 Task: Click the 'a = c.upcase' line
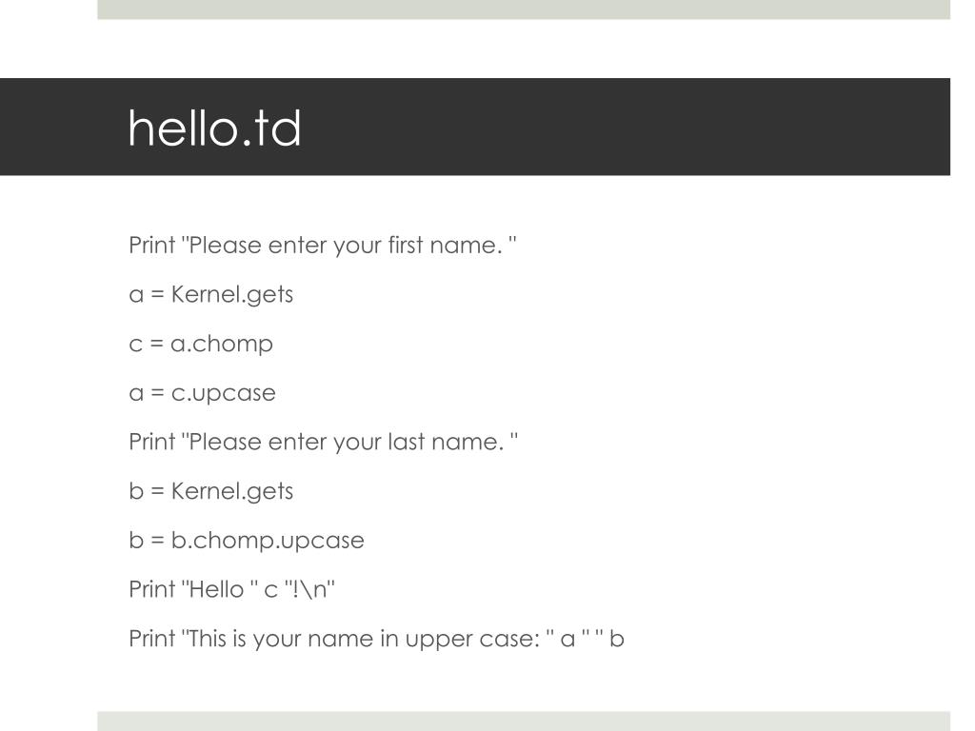[202, 393]
